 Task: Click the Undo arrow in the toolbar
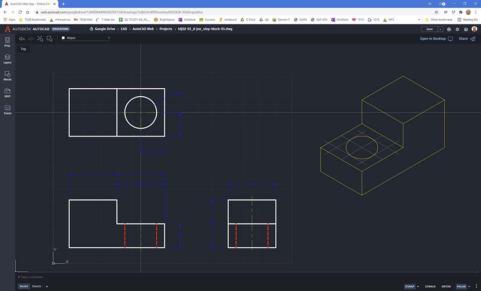coord(22,38)
